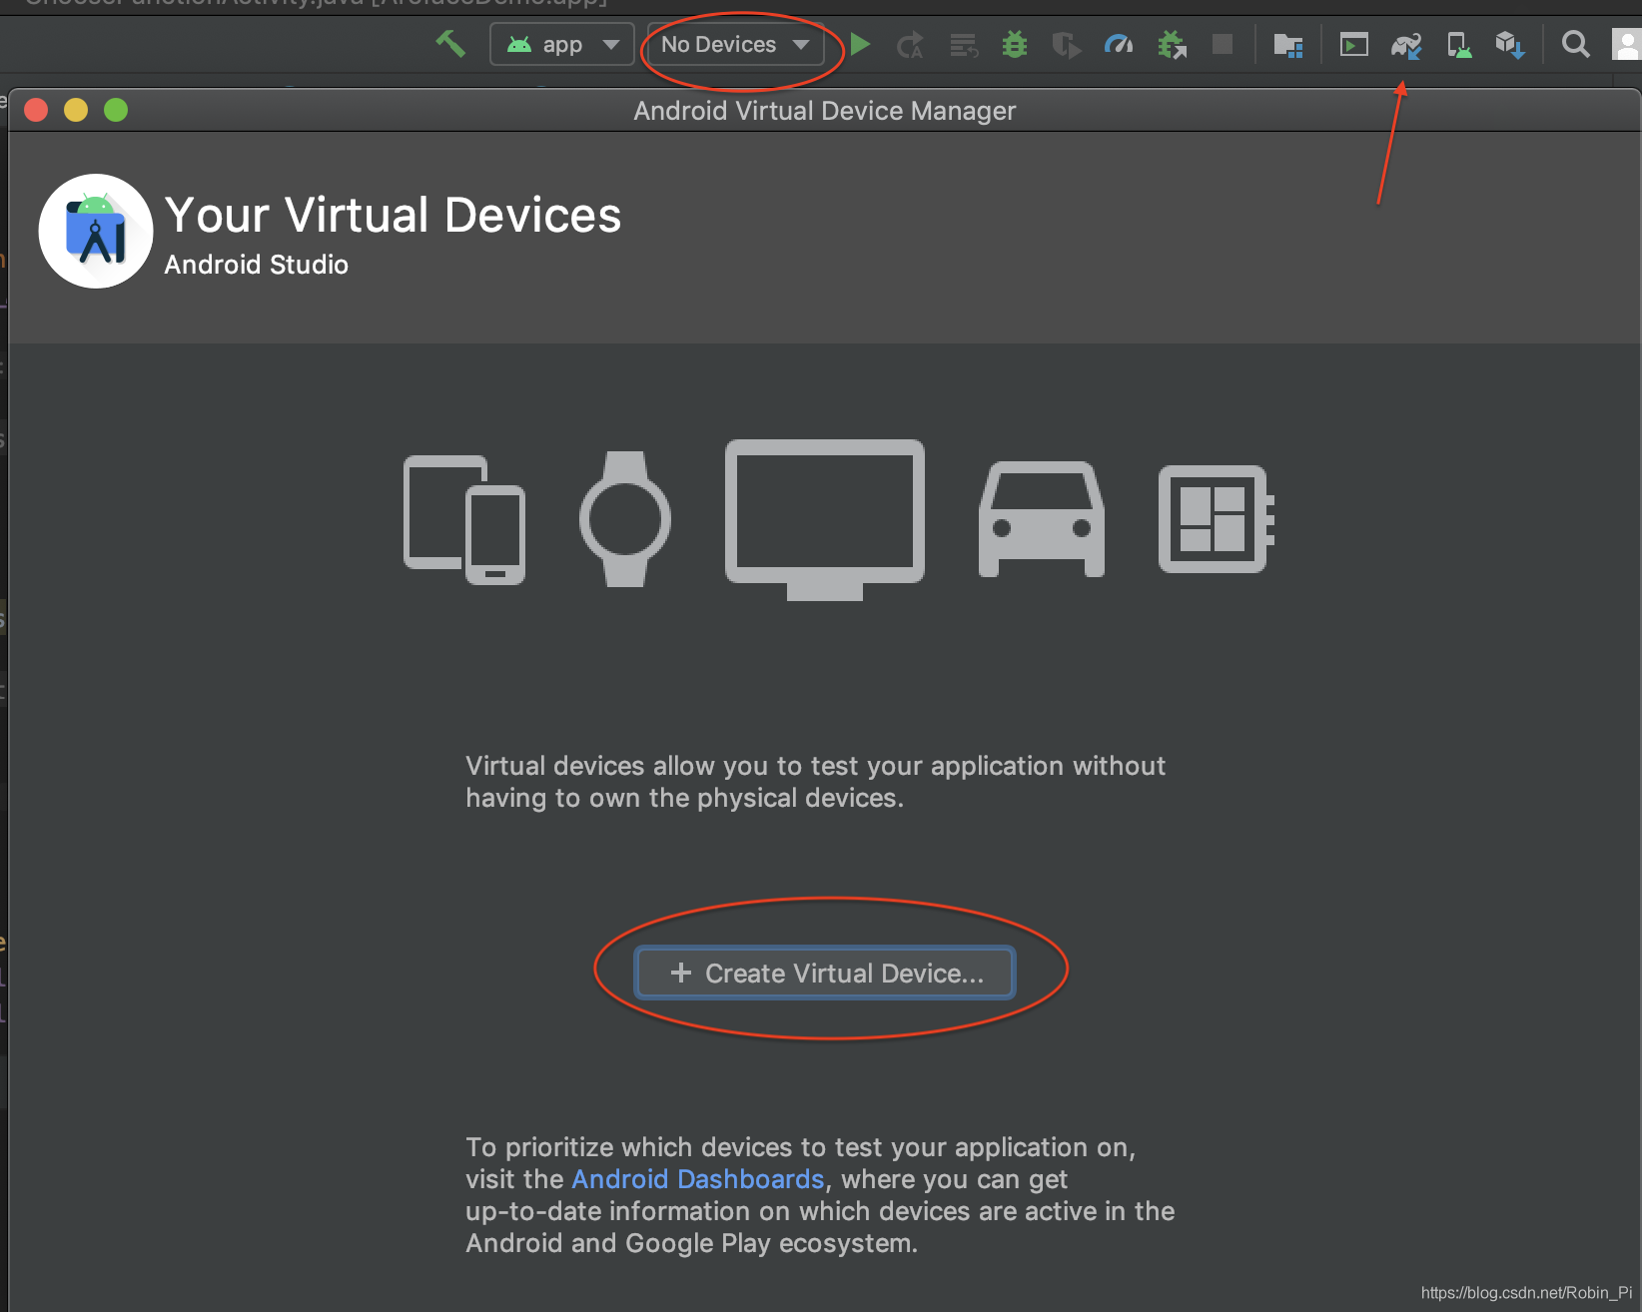Click the 'Your Virtual Devices' heading

point(393,215)
